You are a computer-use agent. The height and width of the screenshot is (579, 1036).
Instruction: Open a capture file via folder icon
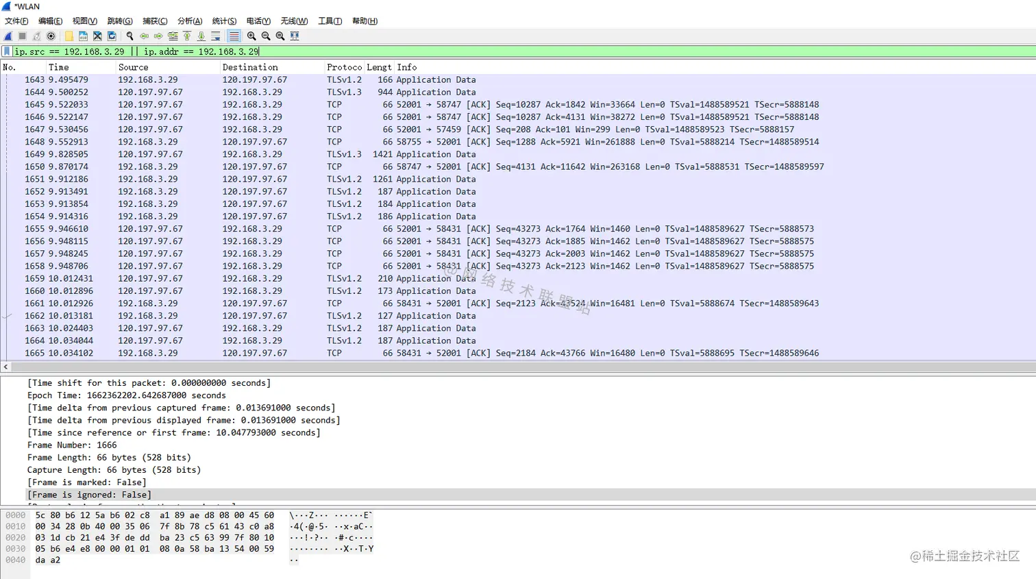click(x=69, y=36)
